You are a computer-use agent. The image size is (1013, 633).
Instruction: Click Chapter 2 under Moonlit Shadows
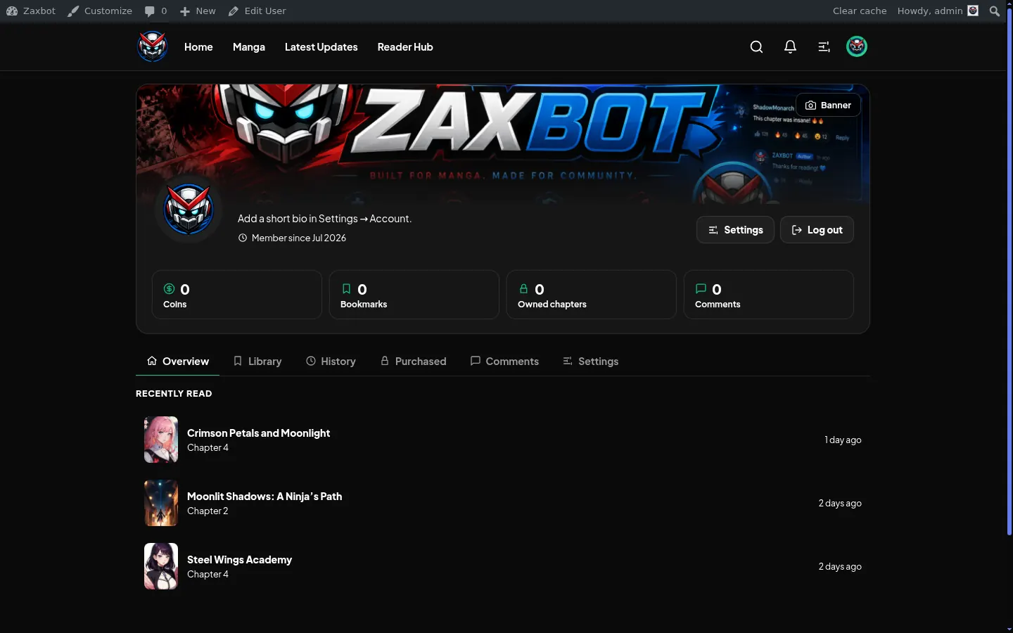[x=208, y=511]
